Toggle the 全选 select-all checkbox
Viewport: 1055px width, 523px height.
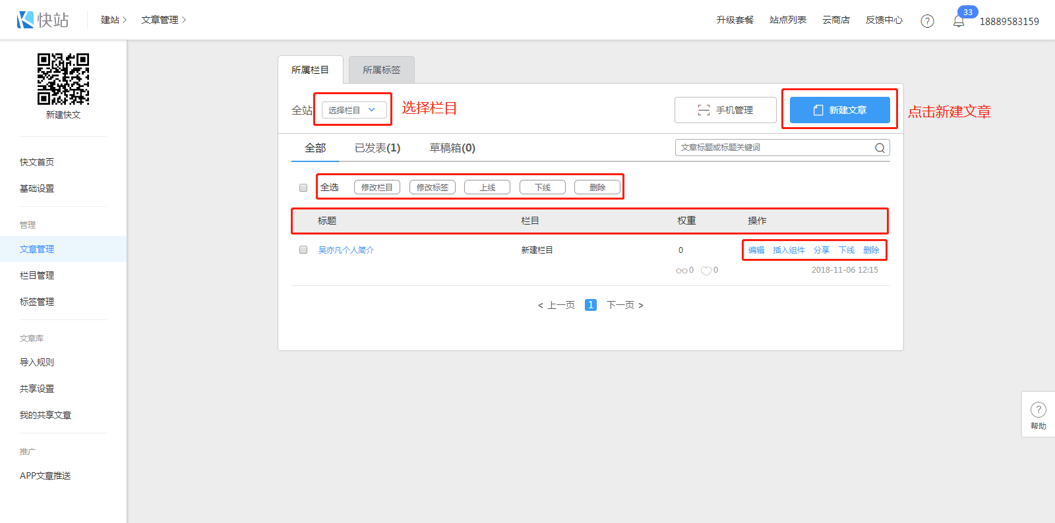[303, 188]
